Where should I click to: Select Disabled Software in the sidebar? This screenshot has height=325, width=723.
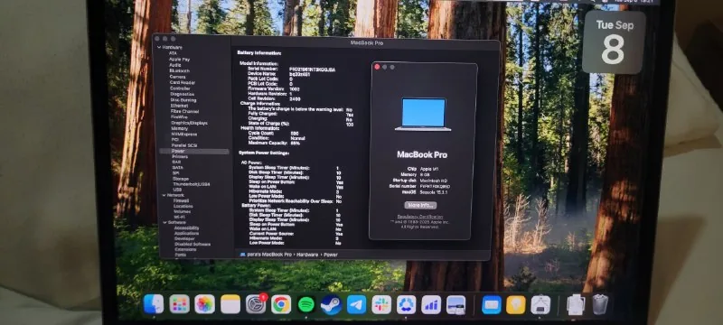[192, 244]
